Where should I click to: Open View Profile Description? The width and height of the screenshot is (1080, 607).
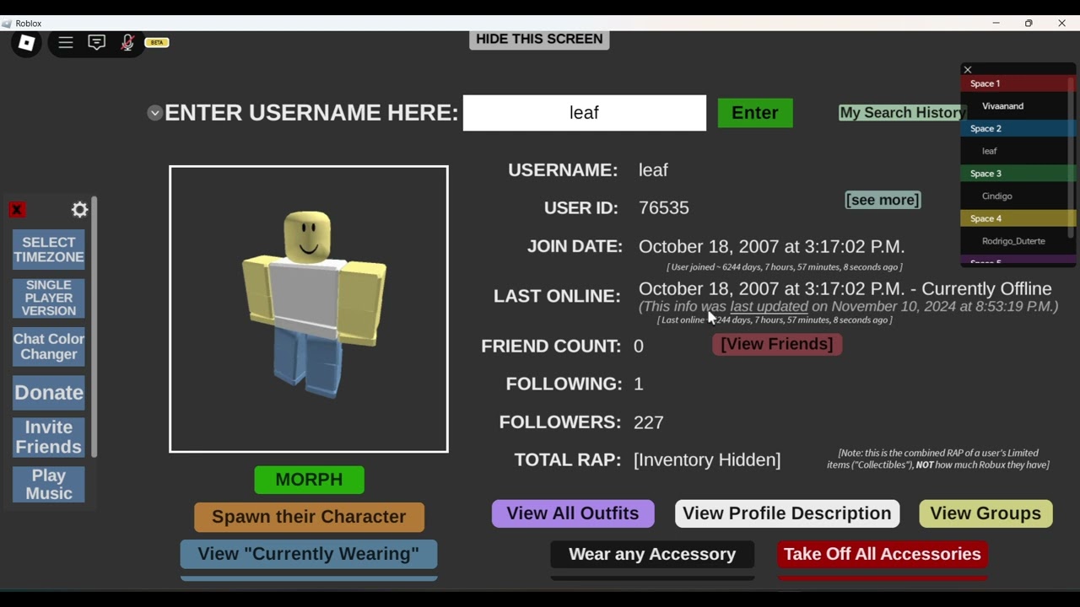(787, 513)
